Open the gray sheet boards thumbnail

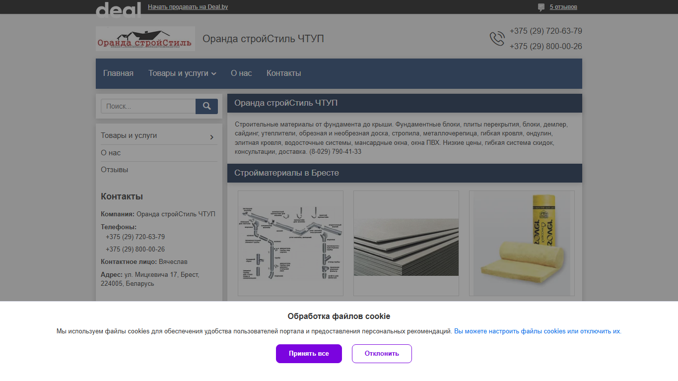point(406,243)
